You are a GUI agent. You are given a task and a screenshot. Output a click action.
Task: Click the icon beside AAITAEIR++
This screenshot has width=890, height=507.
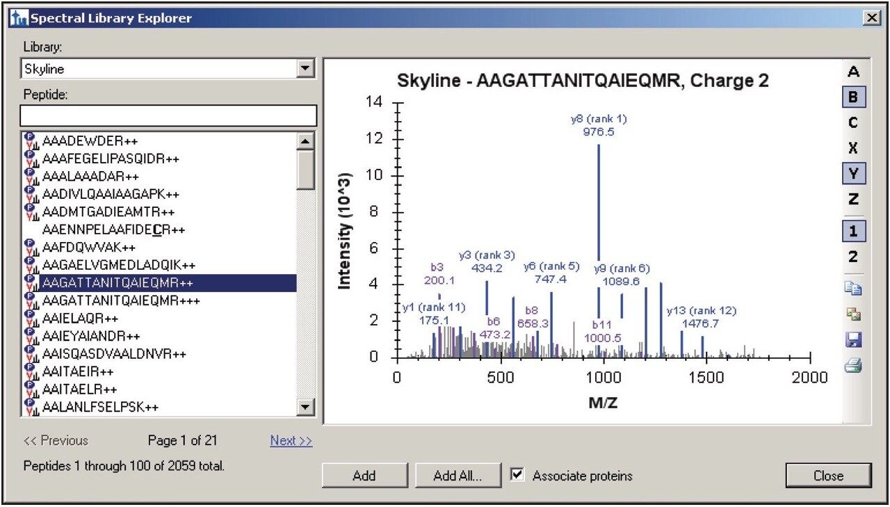[31, 371]
